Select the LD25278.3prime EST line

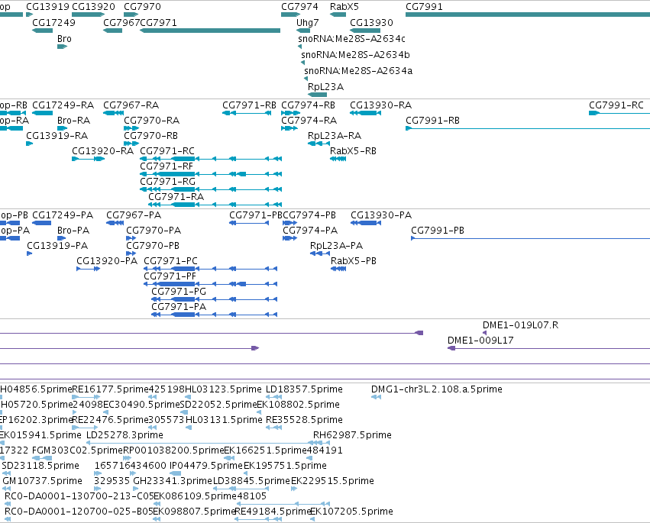pyautogui.click(x=208, y=443)
